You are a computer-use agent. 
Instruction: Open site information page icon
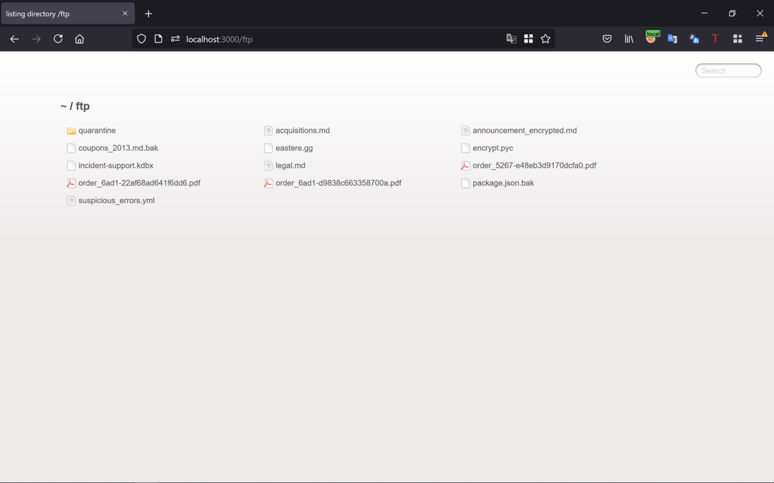[158, 39]
